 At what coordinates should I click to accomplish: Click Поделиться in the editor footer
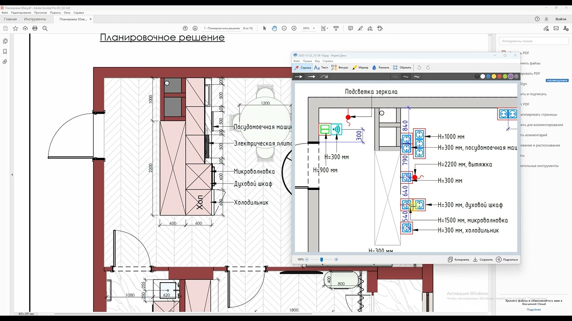point(507,259)
